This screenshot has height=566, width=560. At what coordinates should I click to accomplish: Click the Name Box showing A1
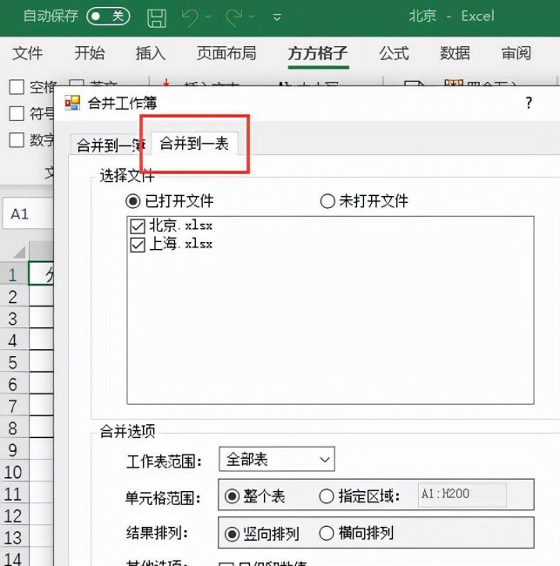pos(28,213)
